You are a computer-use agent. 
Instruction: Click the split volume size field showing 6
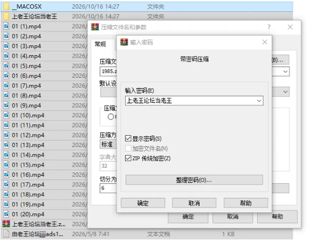(x=108, y=188)
